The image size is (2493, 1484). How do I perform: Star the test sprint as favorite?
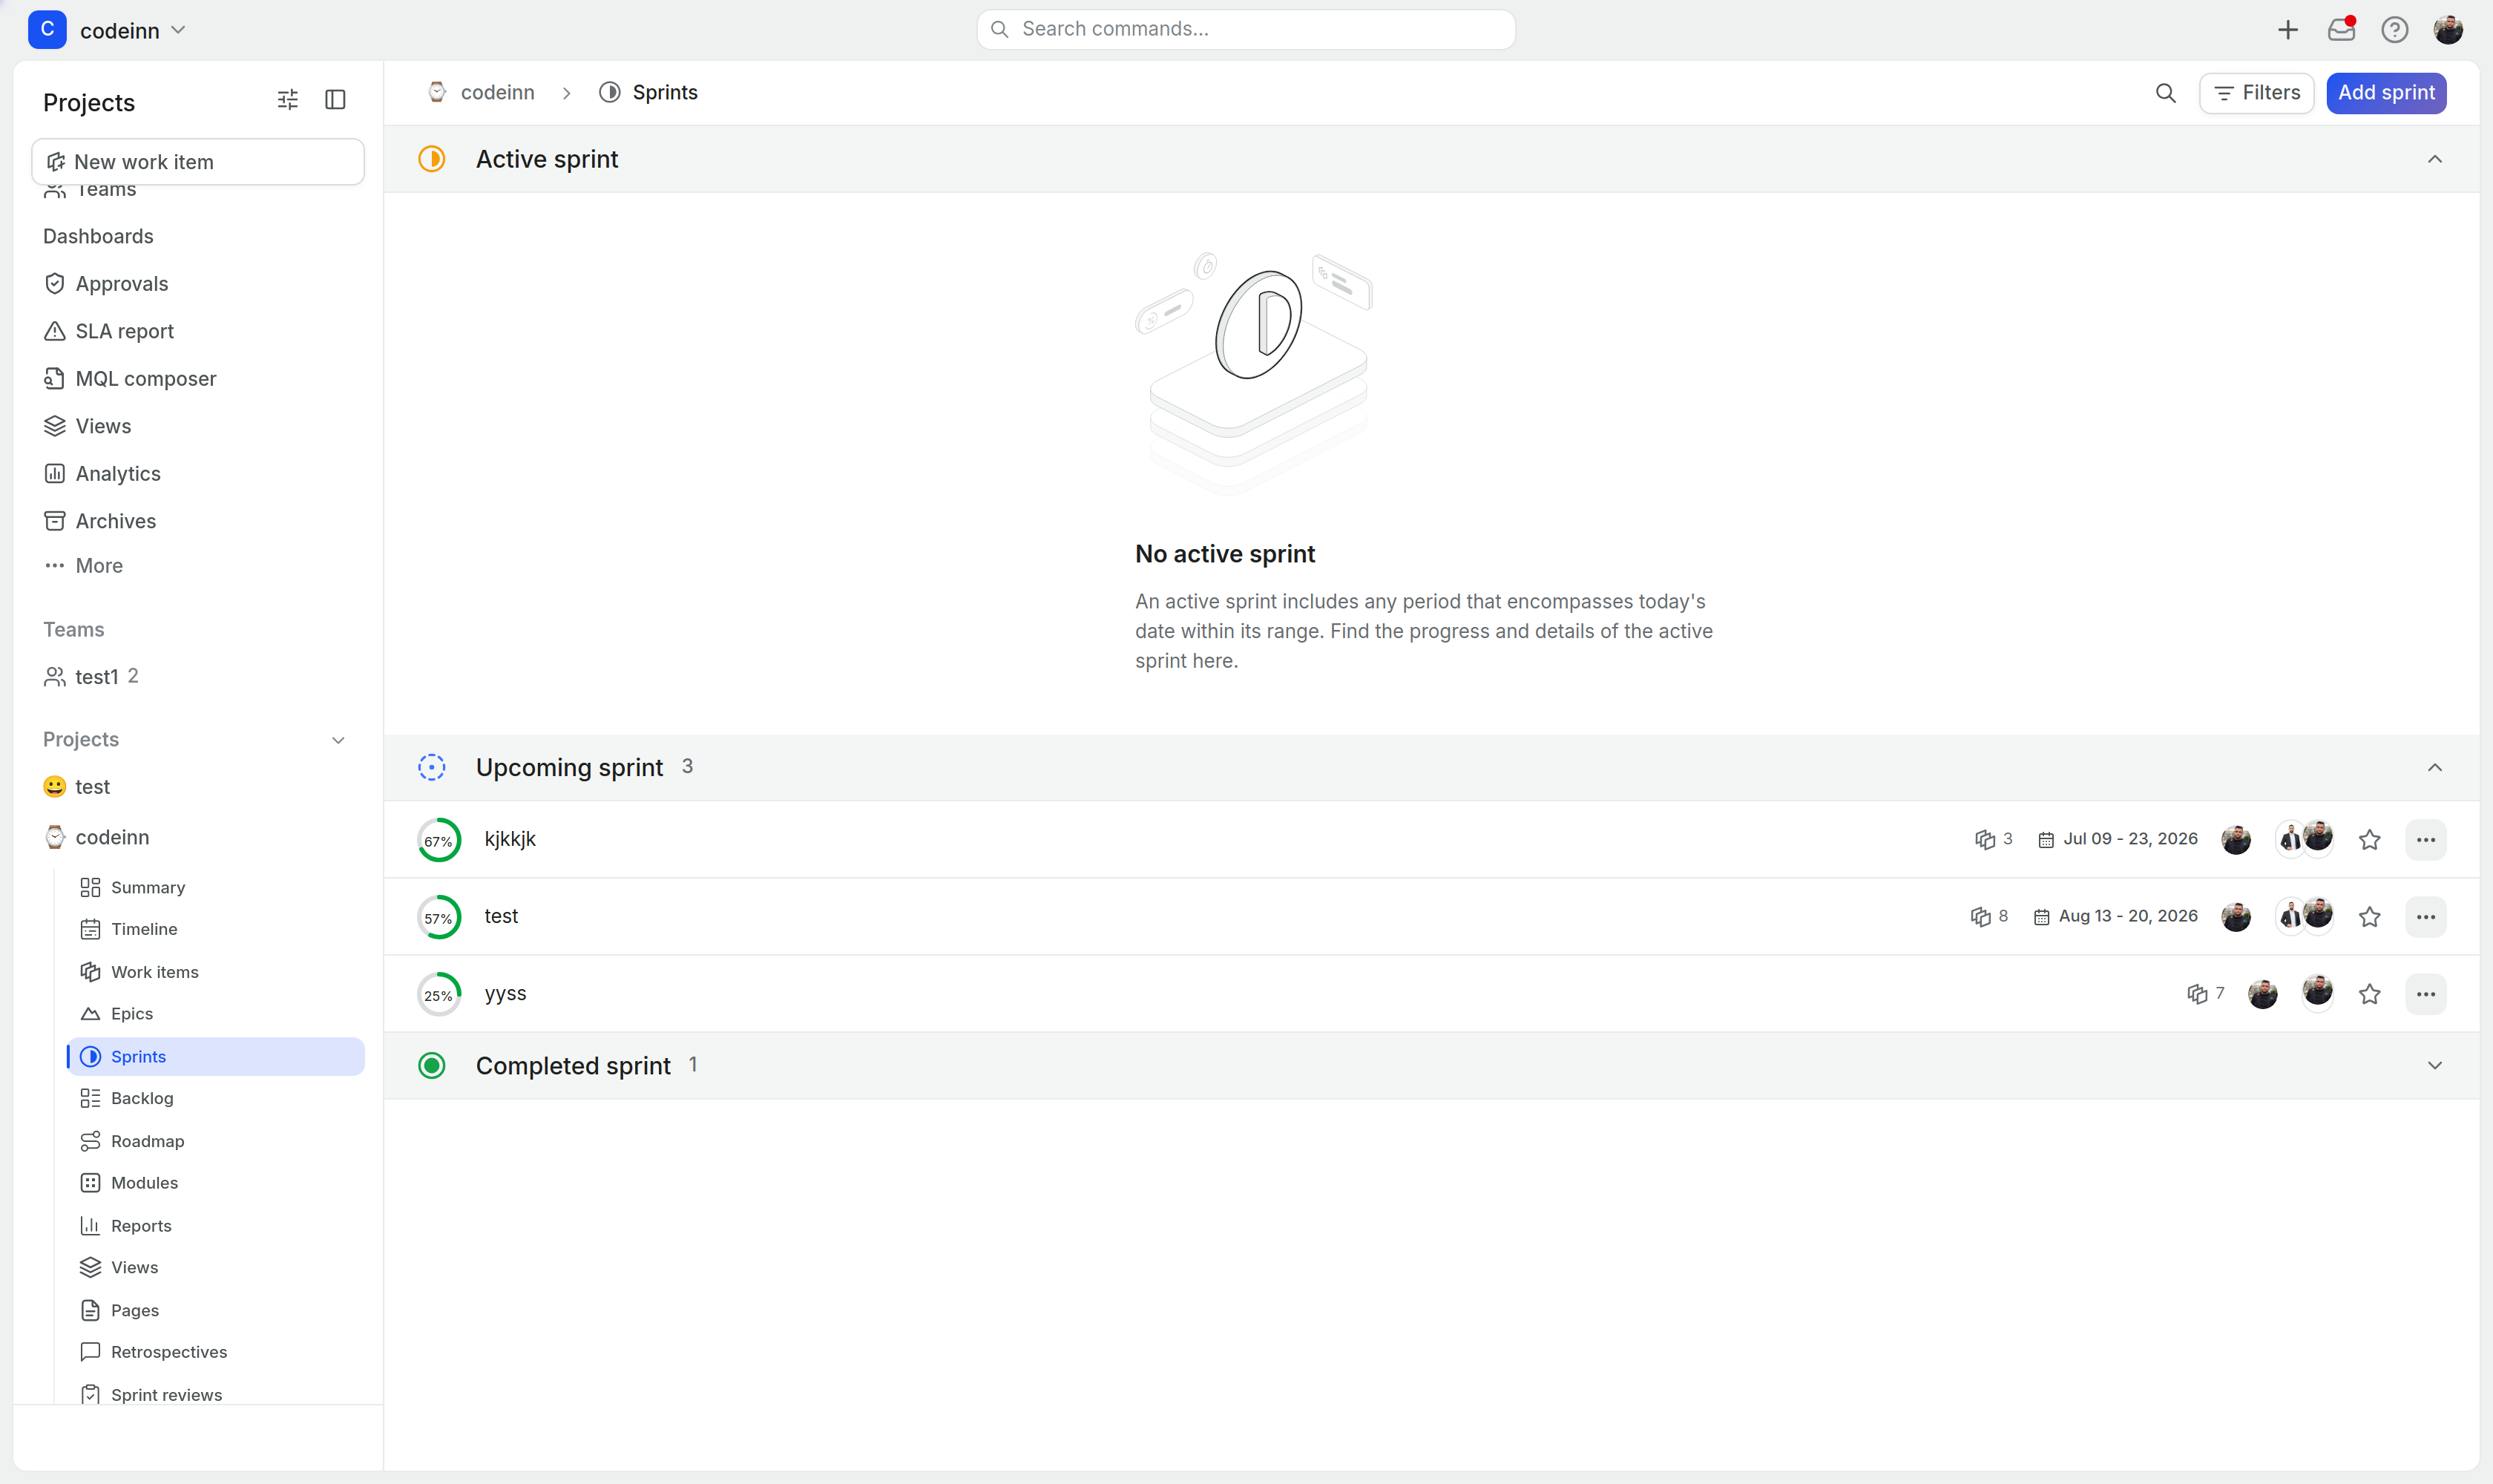2369,917
